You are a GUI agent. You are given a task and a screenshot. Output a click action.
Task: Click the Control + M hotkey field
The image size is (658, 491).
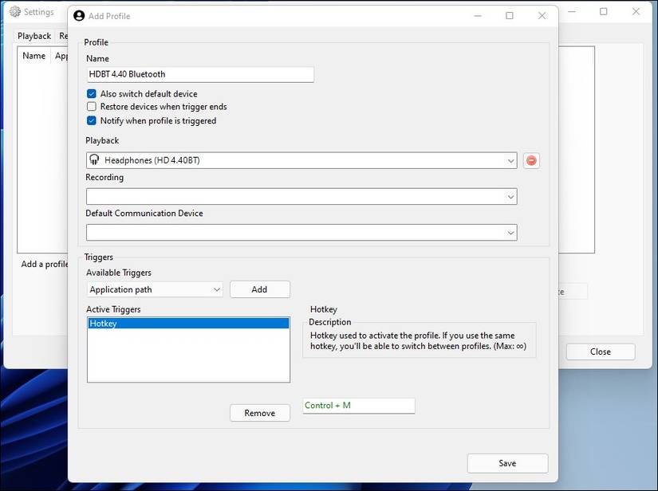pyautogui.click(x=359, y=406)
